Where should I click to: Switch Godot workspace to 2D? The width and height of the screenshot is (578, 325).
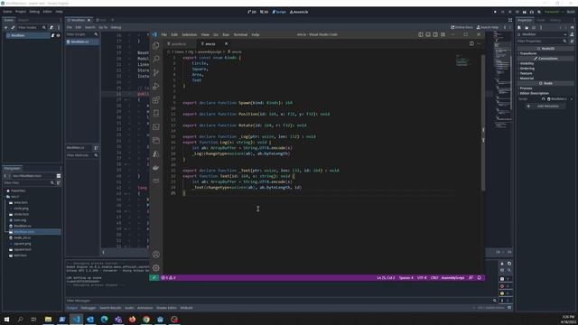252,12
